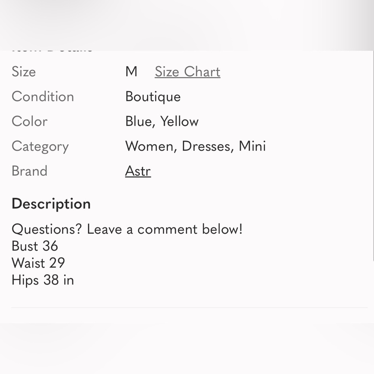Click the Color field label

[30, 121]
